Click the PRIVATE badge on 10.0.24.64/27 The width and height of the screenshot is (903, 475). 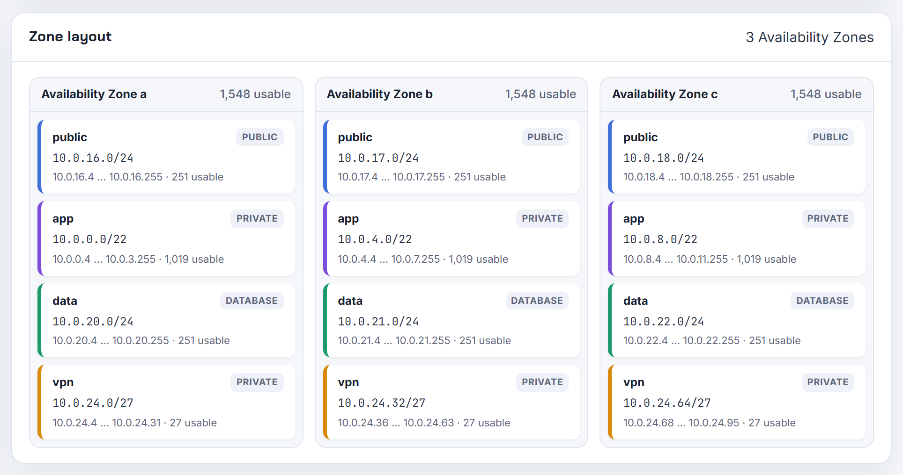(x=828, y=382)
